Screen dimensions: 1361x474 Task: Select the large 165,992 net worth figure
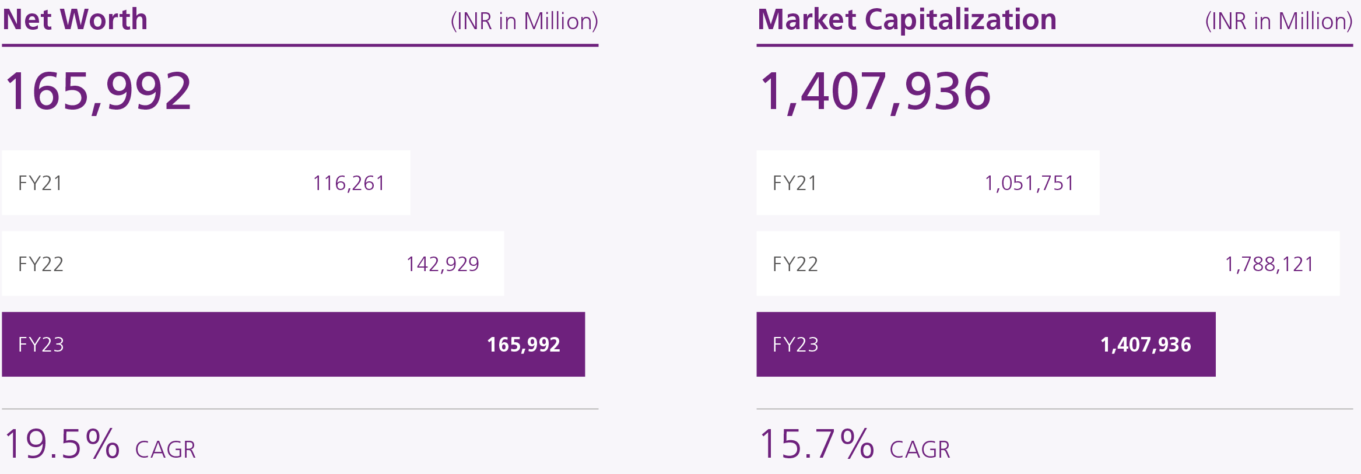point(98,91)
